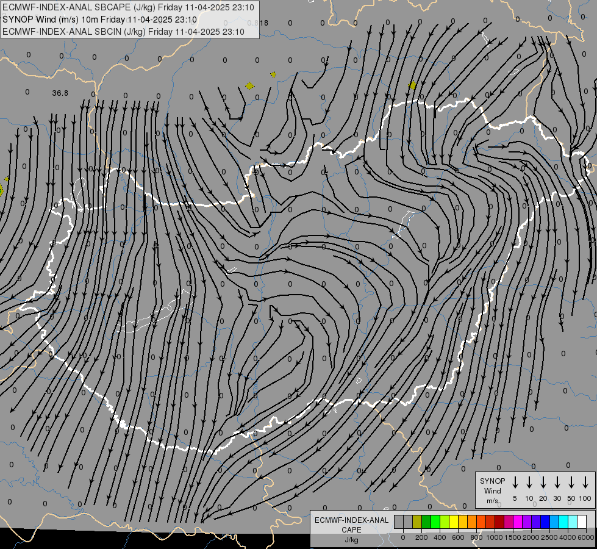This screenshot has height=549, width=597.
Task: Click the 'J/kg' unit in the color legend
Action: tap(351, 540)
